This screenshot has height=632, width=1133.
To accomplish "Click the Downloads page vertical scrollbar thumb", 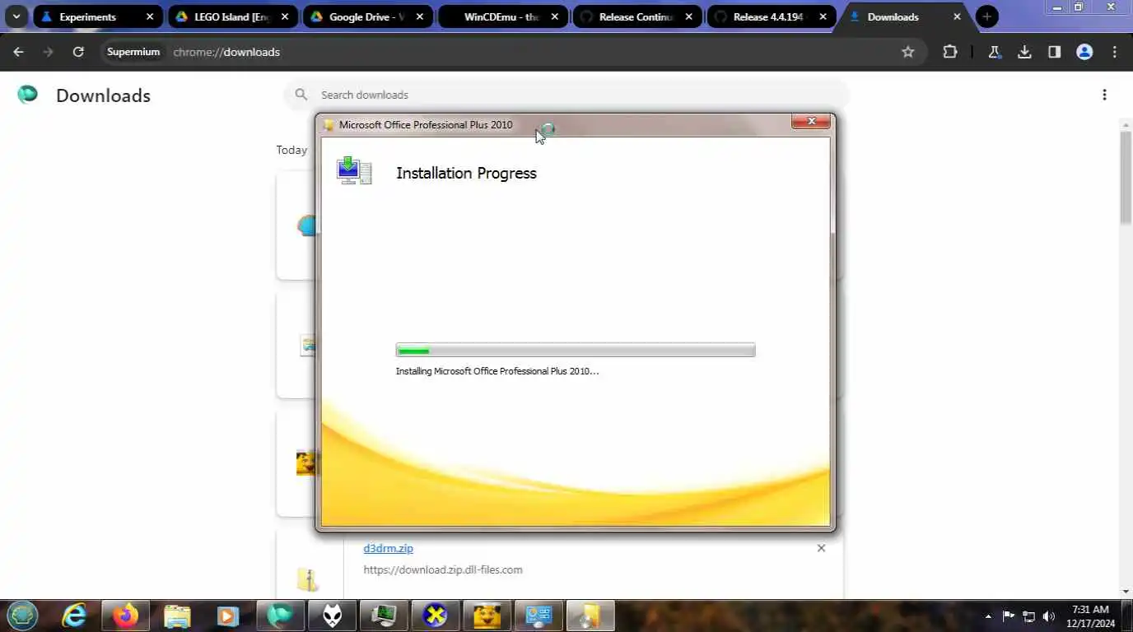I will point(1126,177).
